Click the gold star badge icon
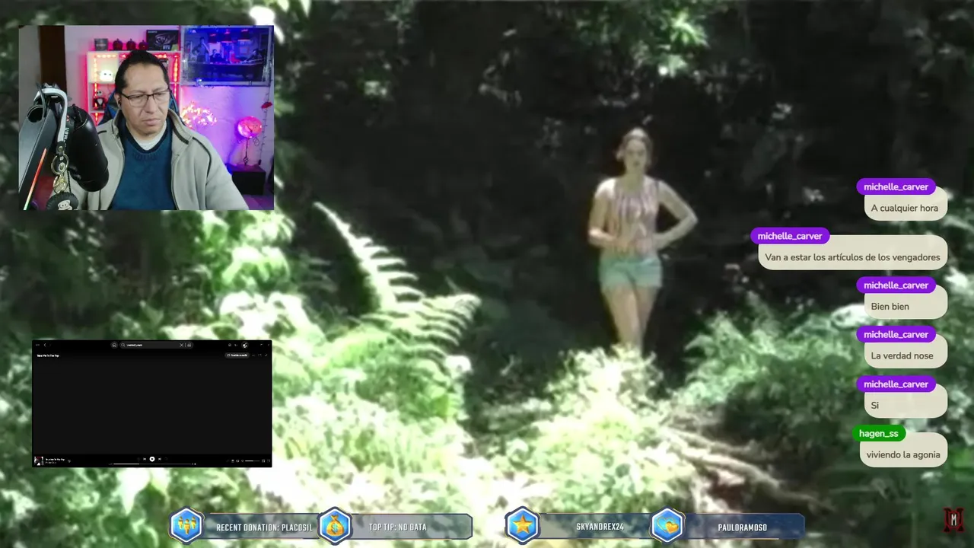The width and height of the screenshot is (974, 548). point(522,525)
